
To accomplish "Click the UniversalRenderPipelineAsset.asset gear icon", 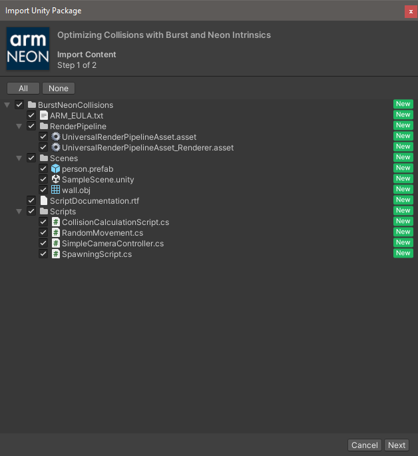I will coord(55,136).
